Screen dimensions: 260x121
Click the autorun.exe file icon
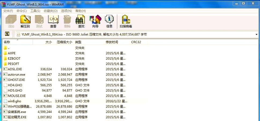(x=5, y=75)
